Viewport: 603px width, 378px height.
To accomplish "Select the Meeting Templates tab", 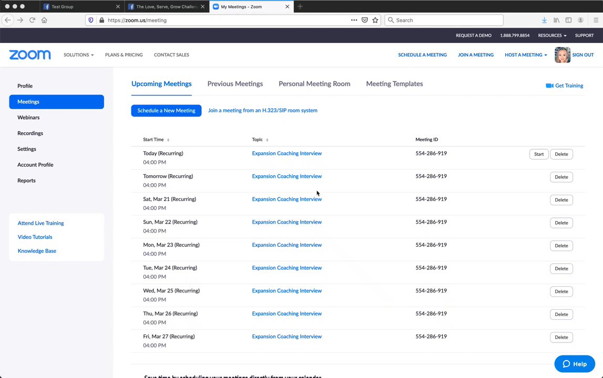I will pos(394,84).
